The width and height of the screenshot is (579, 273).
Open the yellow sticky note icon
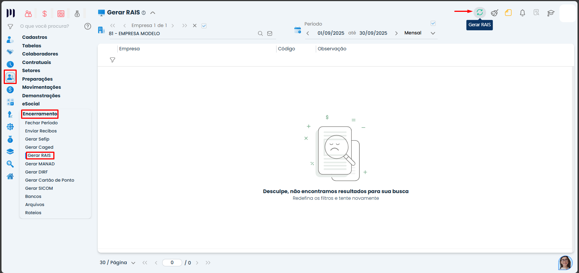point(508,13)
